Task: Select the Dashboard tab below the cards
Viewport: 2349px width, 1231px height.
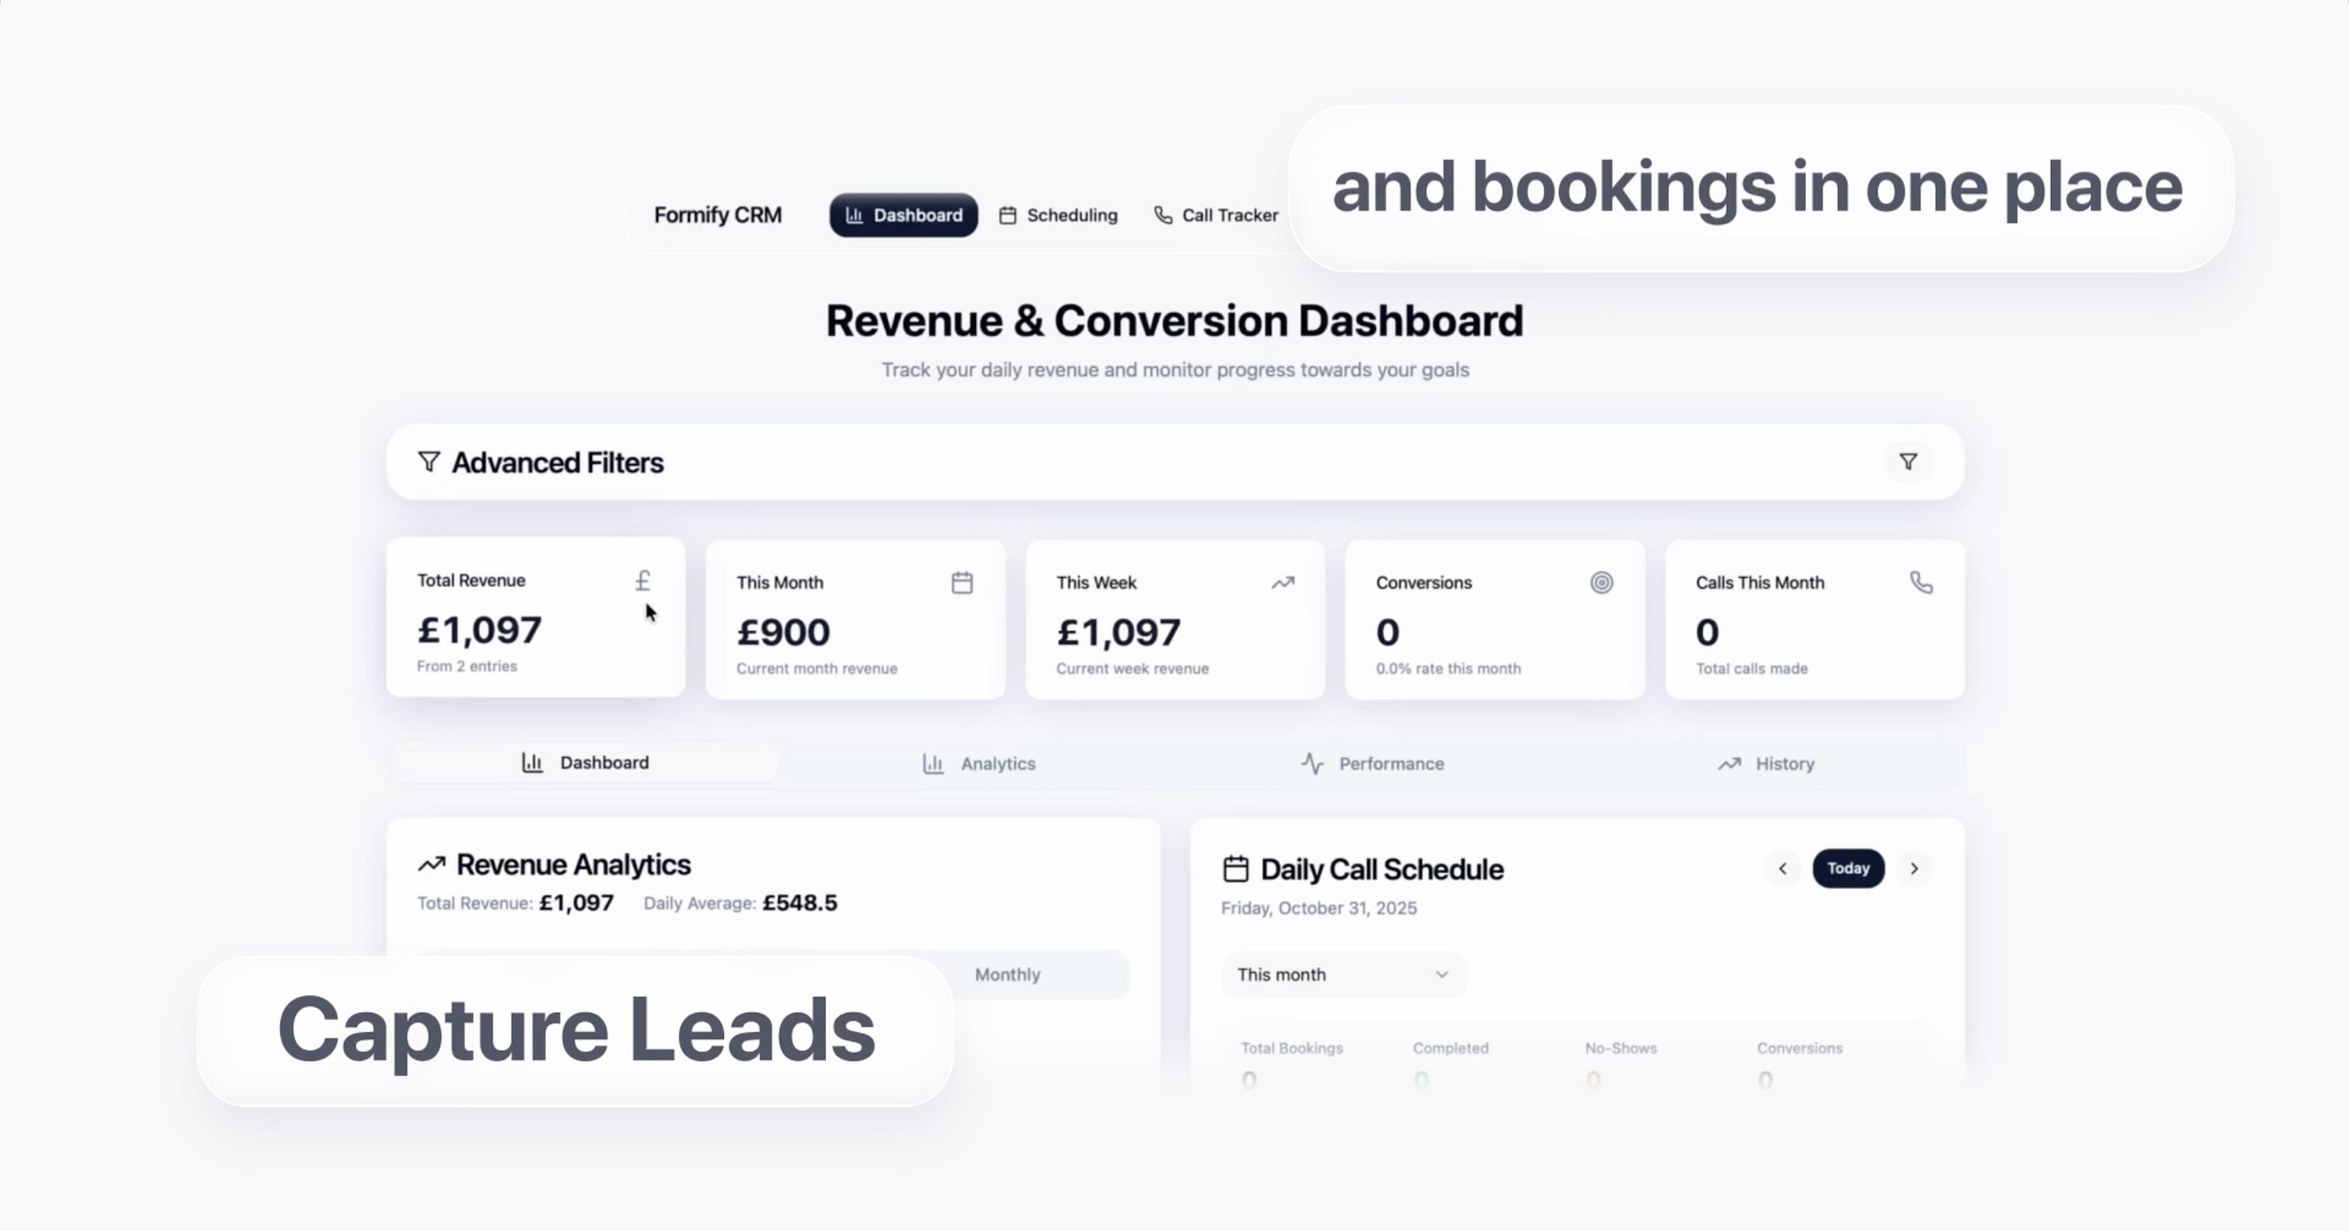Action: (585, 762)
